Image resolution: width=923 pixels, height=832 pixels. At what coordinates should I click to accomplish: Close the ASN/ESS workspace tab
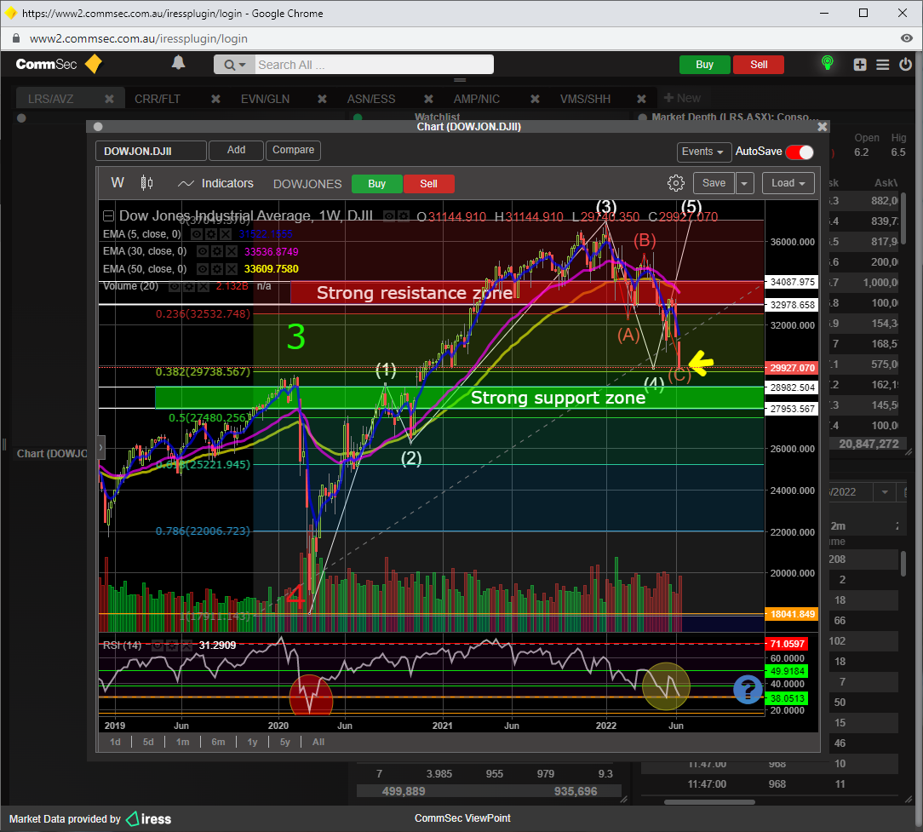(x=428, y=99)
